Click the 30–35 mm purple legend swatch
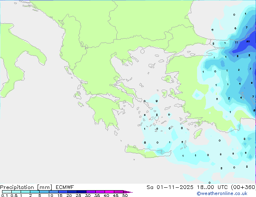Image resolution: width=256 pixels, height=197 pixels. tap(91, 192)
